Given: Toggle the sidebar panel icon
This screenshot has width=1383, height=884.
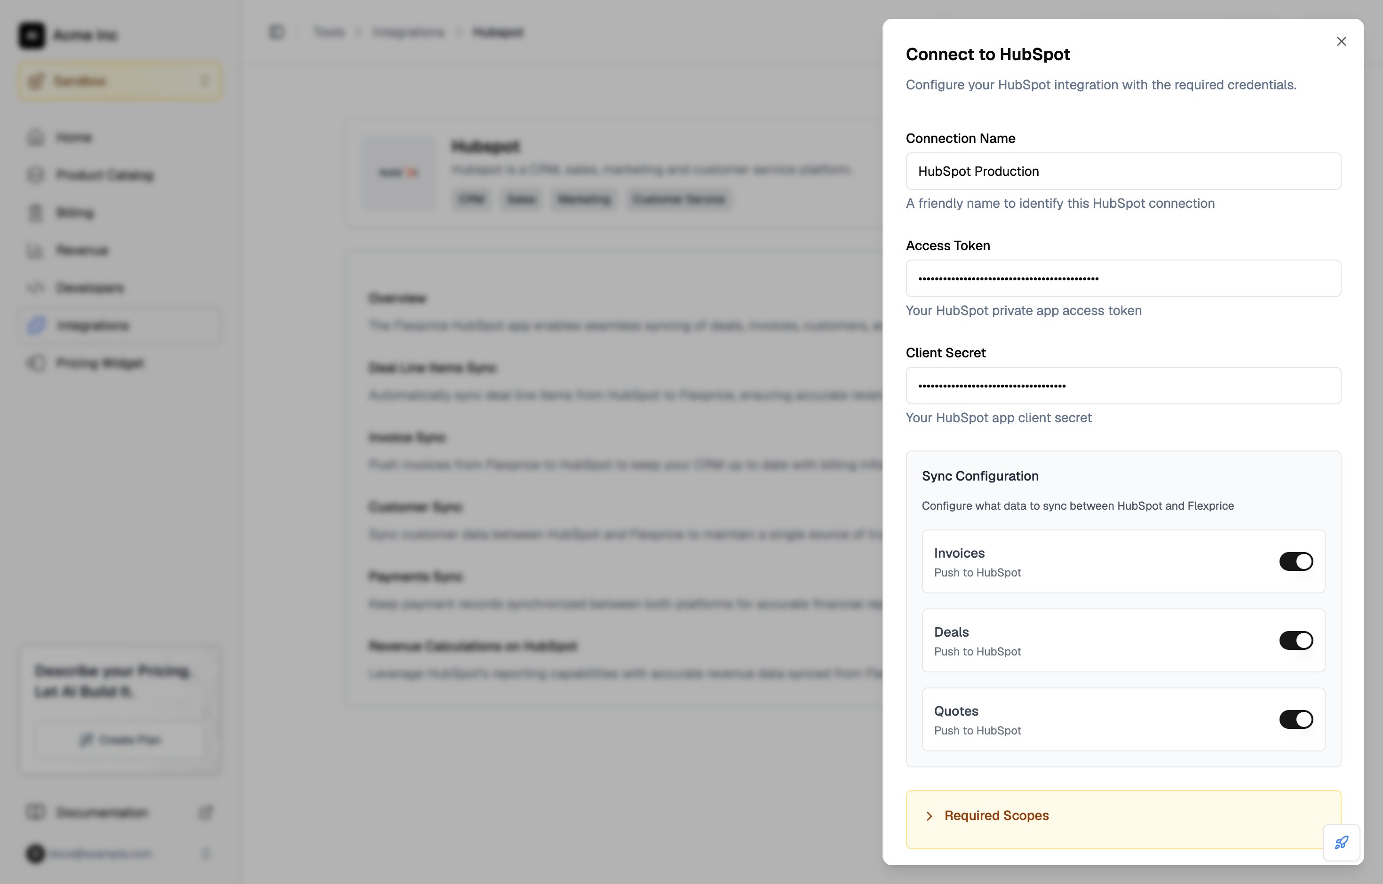Looking at the screenshot, I should coord(277,32).
